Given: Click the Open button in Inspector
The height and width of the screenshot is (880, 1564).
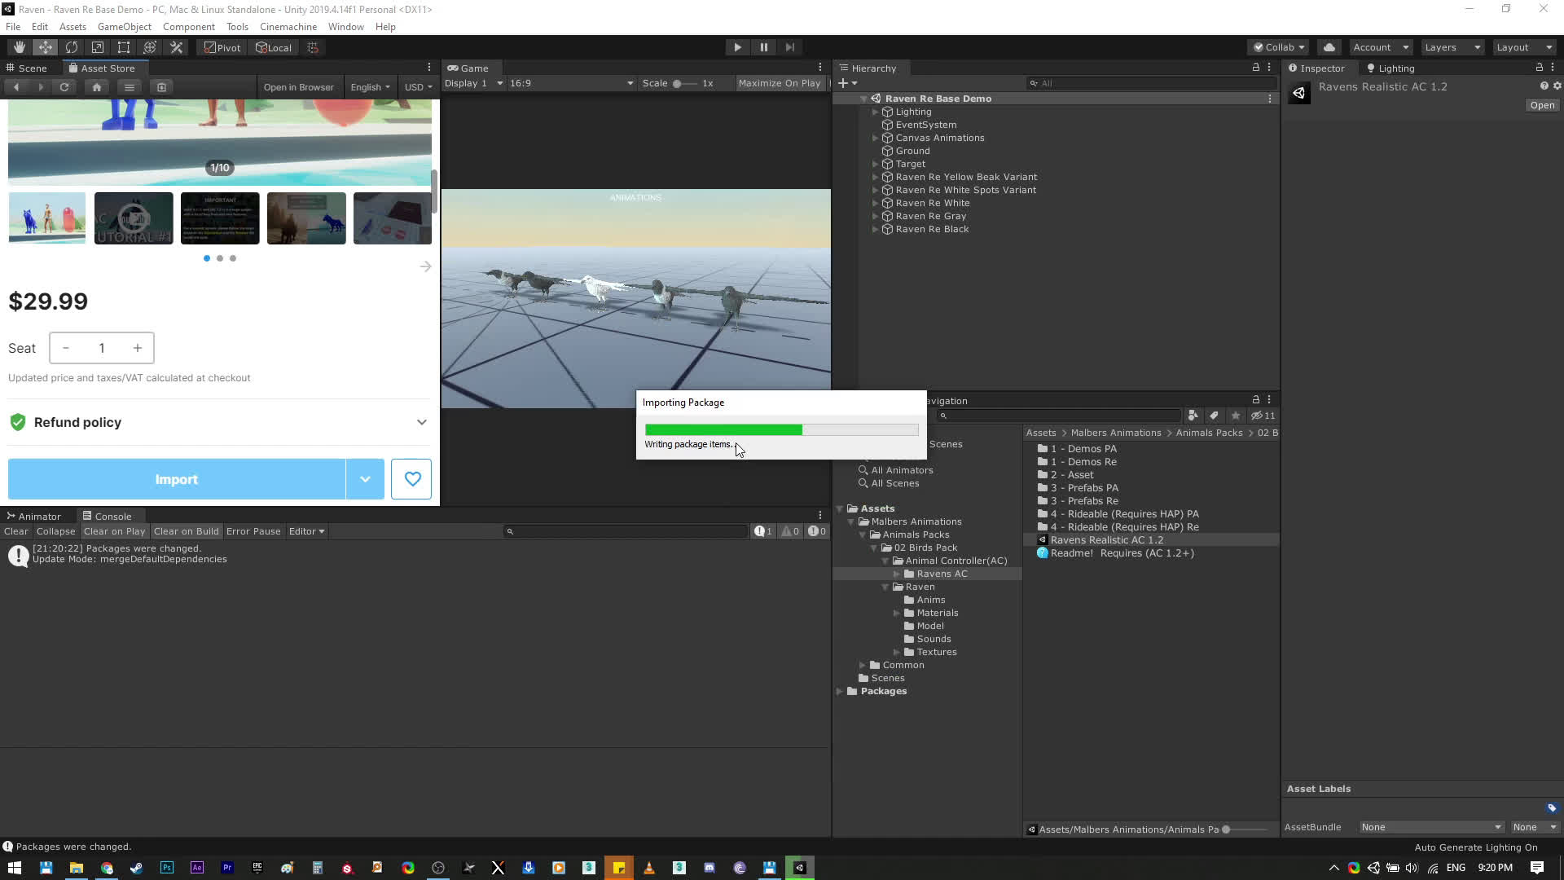Looking at the screenshot, I should pyautogui.click(x=1541, y=105).
